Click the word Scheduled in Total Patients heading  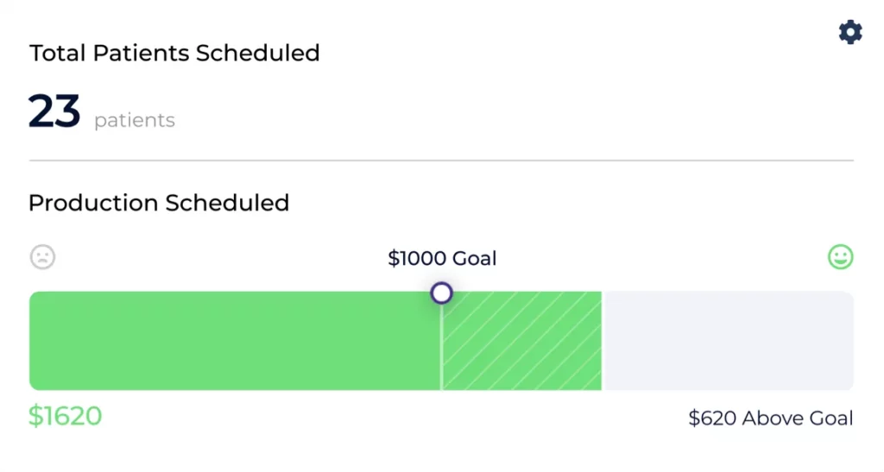pyautogui.click(x=257, y=53)
